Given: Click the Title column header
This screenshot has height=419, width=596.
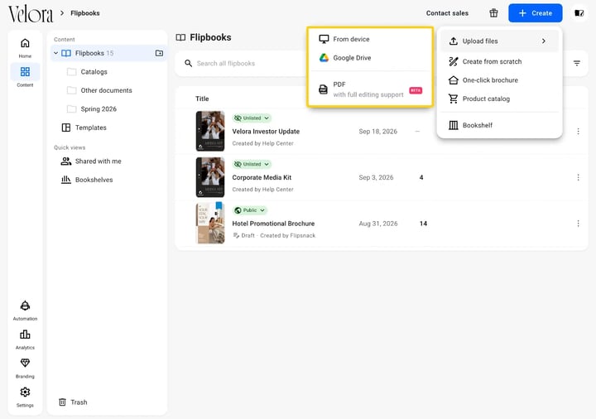Looking at the screenshot, I should [202, 99].
